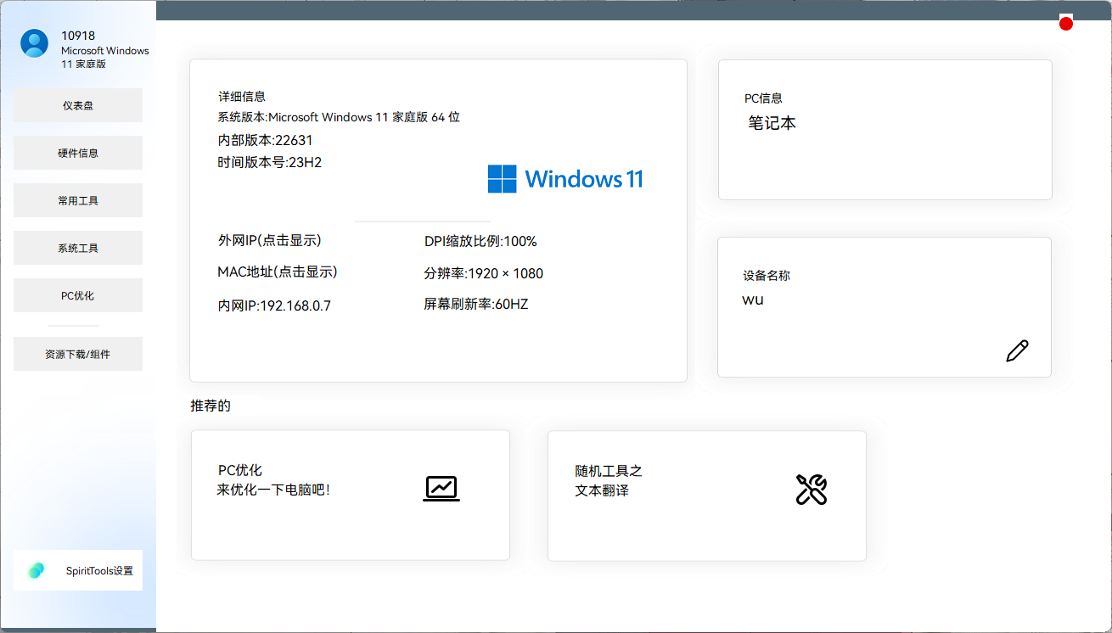Open the PC优化 recommended card

(351, 495)
